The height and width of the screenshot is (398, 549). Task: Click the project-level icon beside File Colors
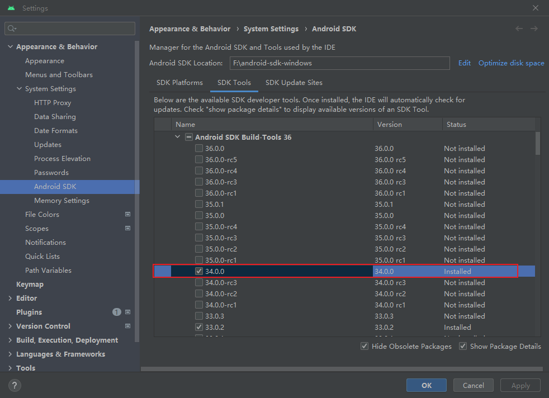pos(128,214)
